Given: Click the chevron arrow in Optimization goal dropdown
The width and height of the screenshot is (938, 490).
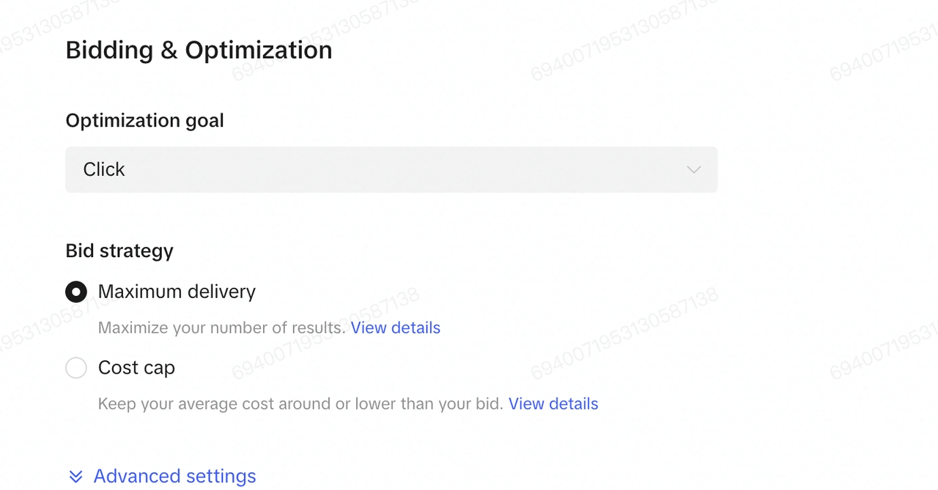Looking at the screenshot, I should coord(693,170).
